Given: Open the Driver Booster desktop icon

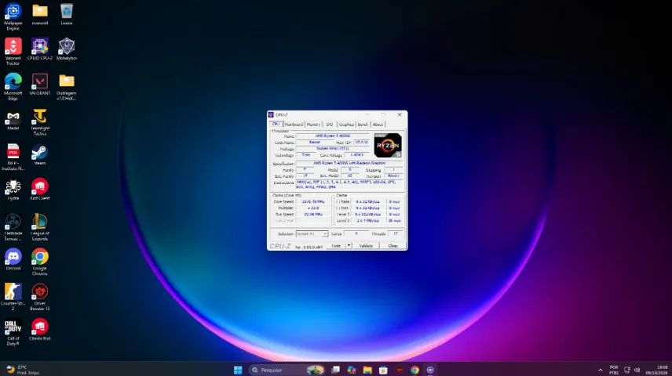Looking at the screenshot, I should point(40,297).
